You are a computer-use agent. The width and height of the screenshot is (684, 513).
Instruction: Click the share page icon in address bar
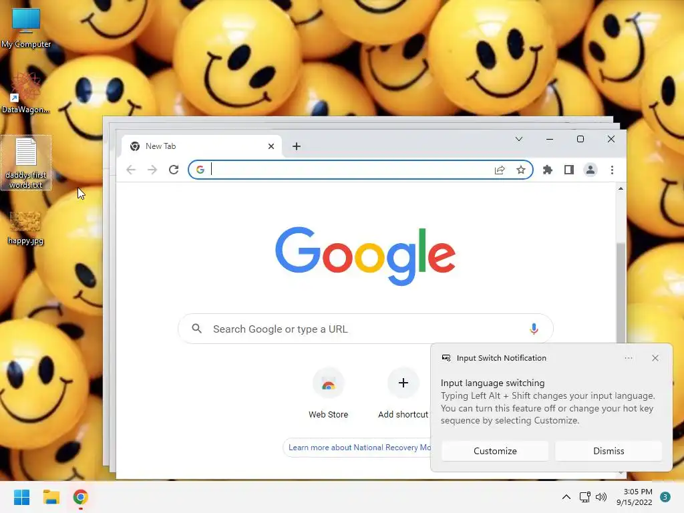[x=500, y=170]
